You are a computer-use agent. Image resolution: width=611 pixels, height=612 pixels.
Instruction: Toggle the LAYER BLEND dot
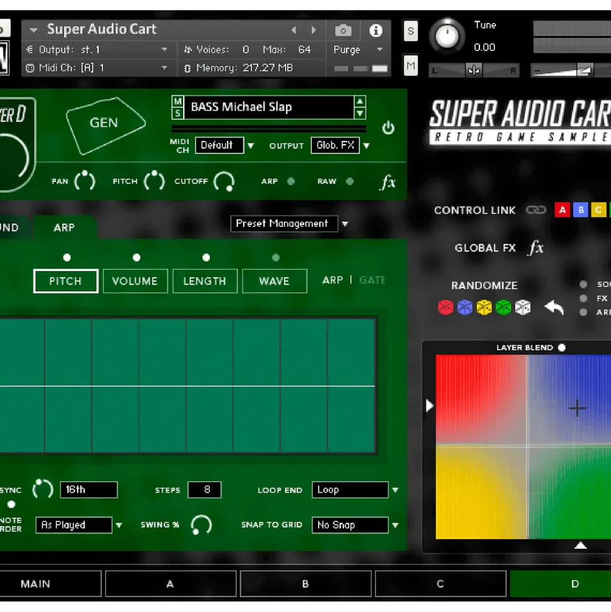coord(561,347)
